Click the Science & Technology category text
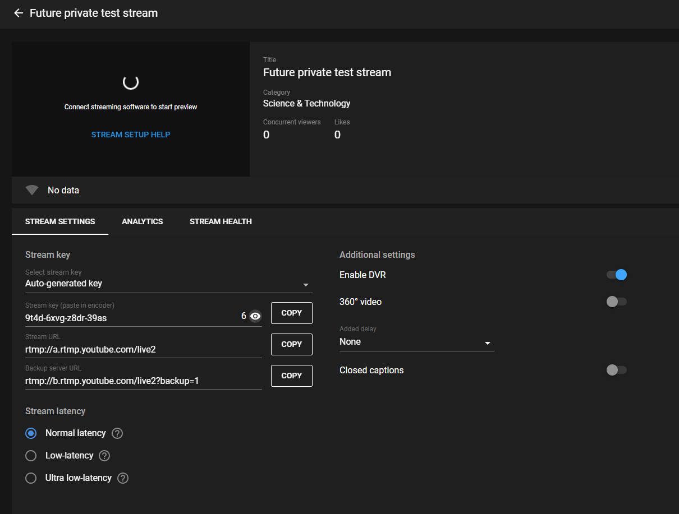 307,103
